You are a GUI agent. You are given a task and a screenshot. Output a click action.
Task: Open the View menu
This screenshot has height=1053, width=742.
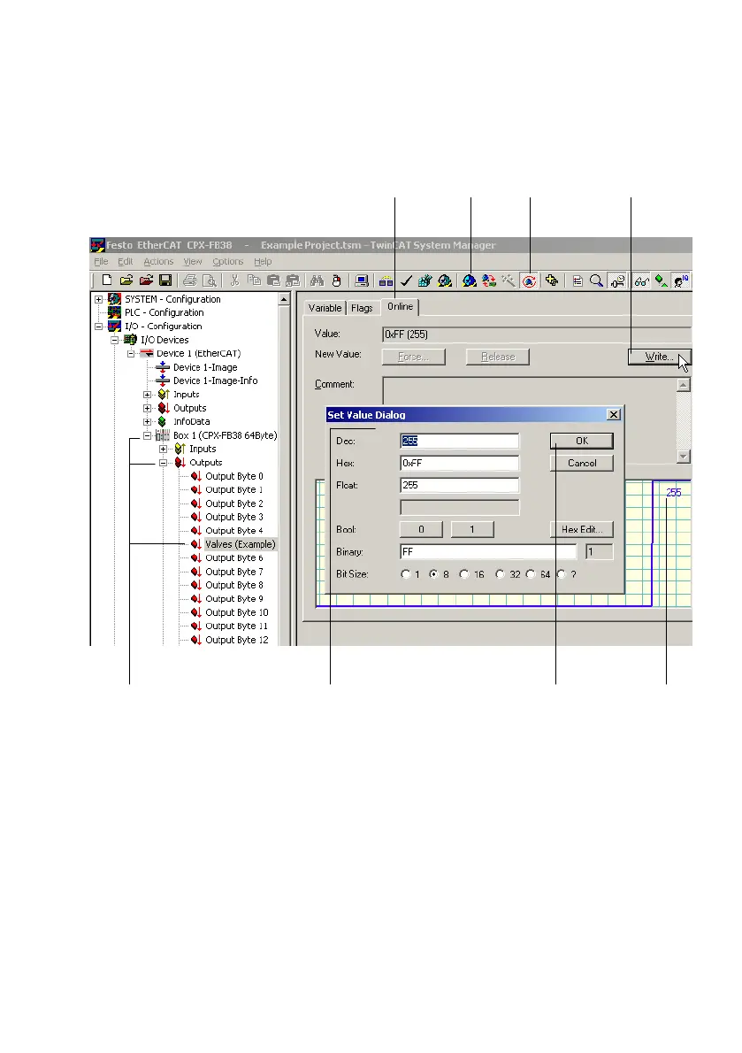(x=193, y=262)
